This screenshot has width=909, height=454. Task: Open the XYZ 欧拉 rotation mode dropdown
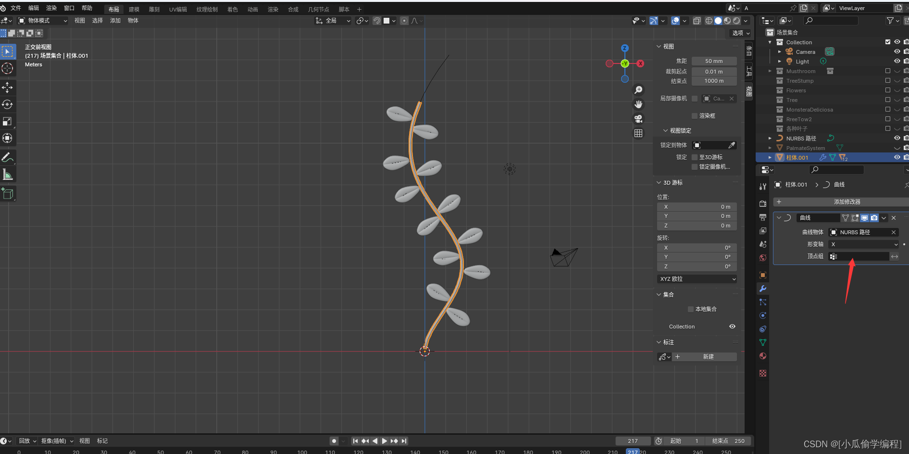click(697, 279)
